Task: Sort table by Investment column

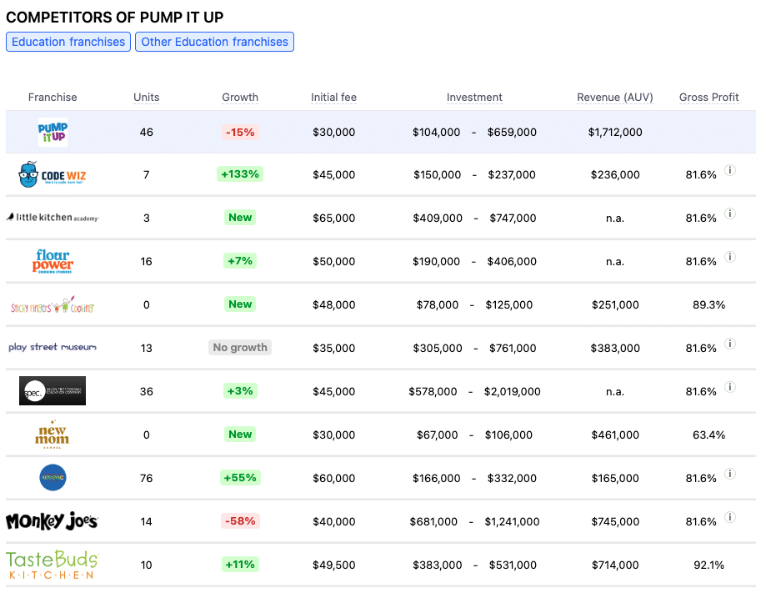Action: pos(474,97)
